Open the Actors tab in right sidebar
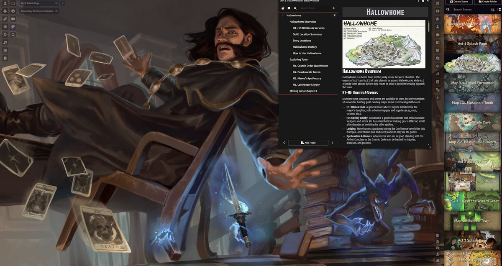 tap(438, 27)
